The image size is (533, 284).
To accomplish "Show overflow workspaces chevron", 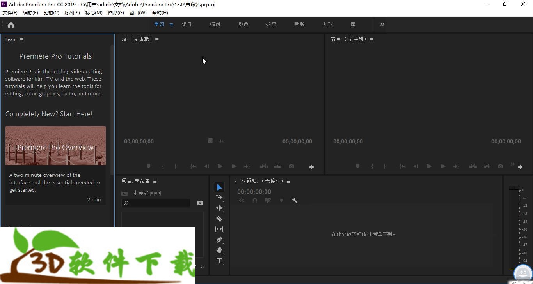I will [x=382, y=24].
